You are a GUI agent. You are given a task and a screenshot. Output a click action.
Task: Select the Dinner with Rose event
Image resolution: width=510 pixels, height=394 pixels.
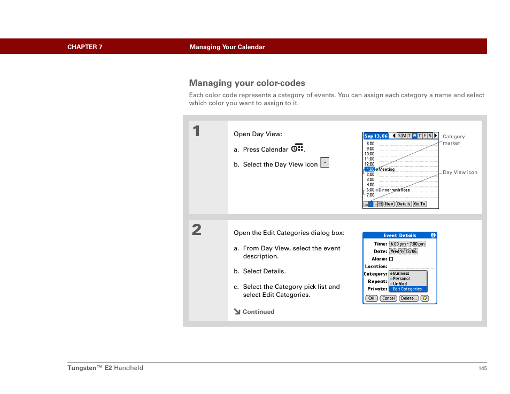tap(394, 190)
